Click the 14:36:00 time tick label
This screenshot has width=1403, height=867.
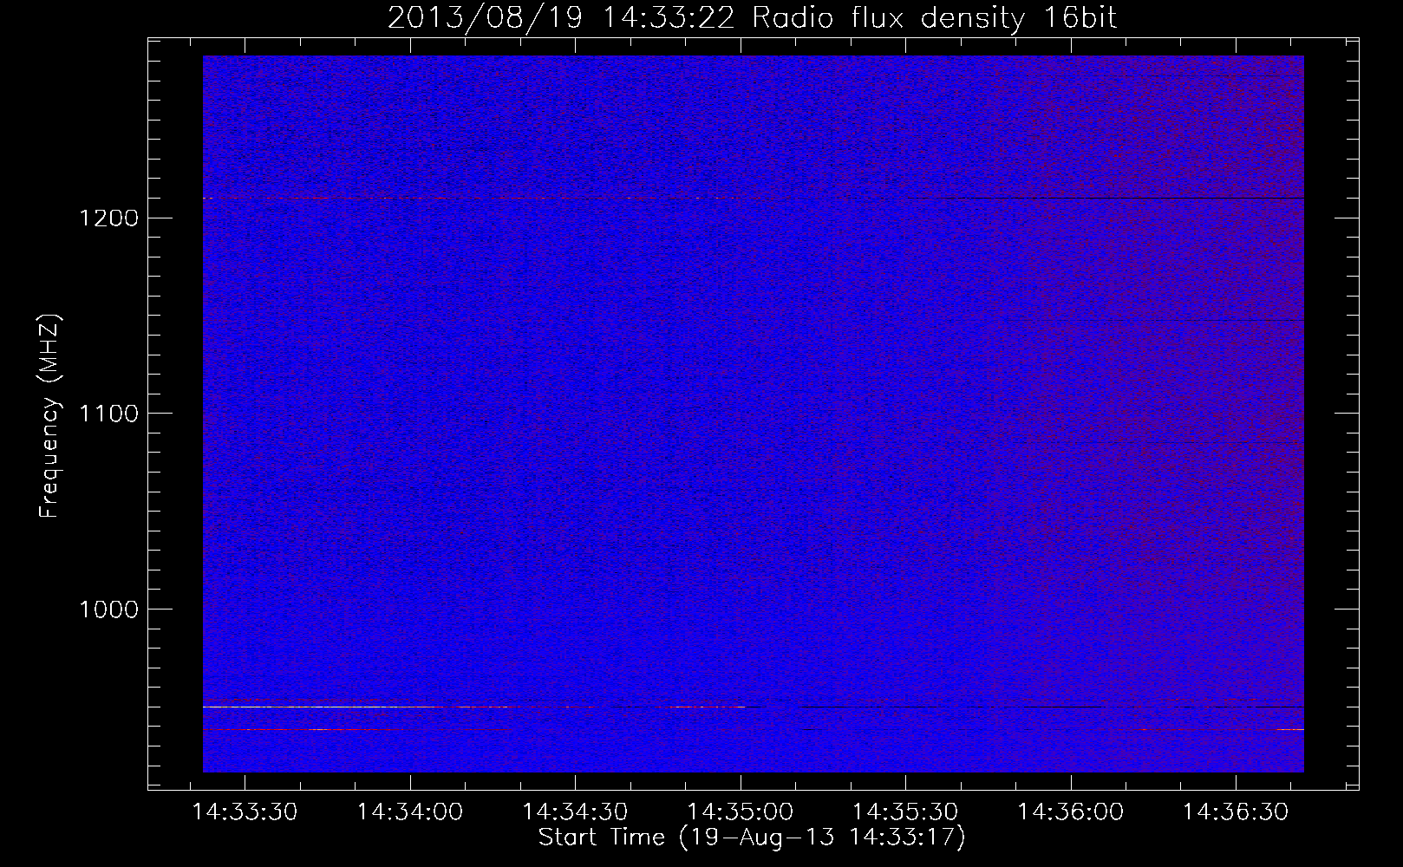tap(1071, 812)
